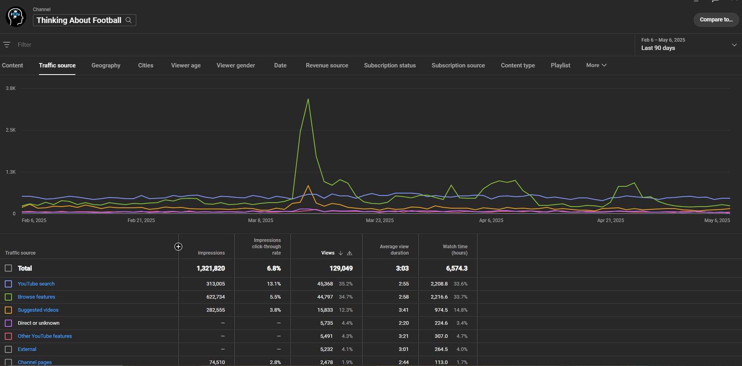Sort by Watch time (hours) header
Viewport: 742px width, 366px height.
pos(455,250)
